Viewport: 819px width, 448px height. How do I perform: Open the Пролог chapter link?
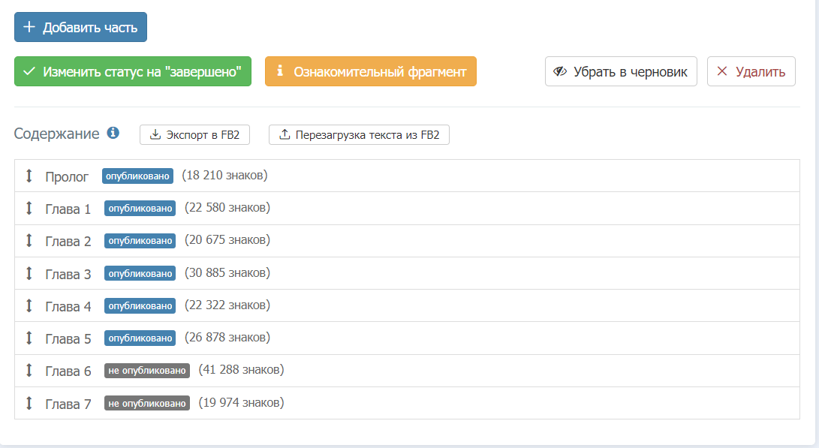[67, 177]
